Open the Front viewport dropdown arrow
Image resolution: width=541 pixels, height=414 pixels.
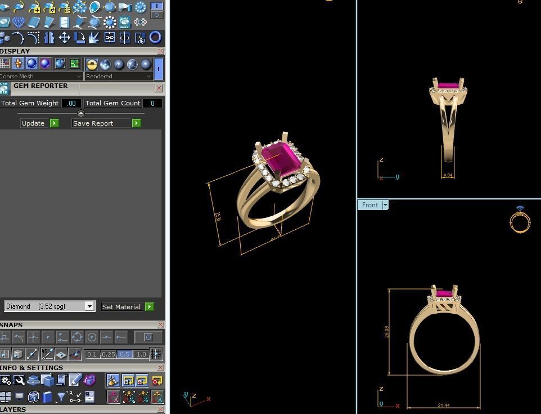385,205
